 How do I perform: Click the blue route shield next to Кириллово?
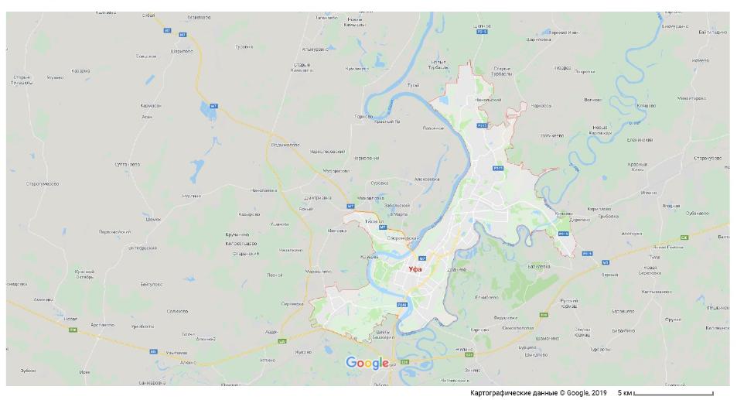(x=563, y=234)
